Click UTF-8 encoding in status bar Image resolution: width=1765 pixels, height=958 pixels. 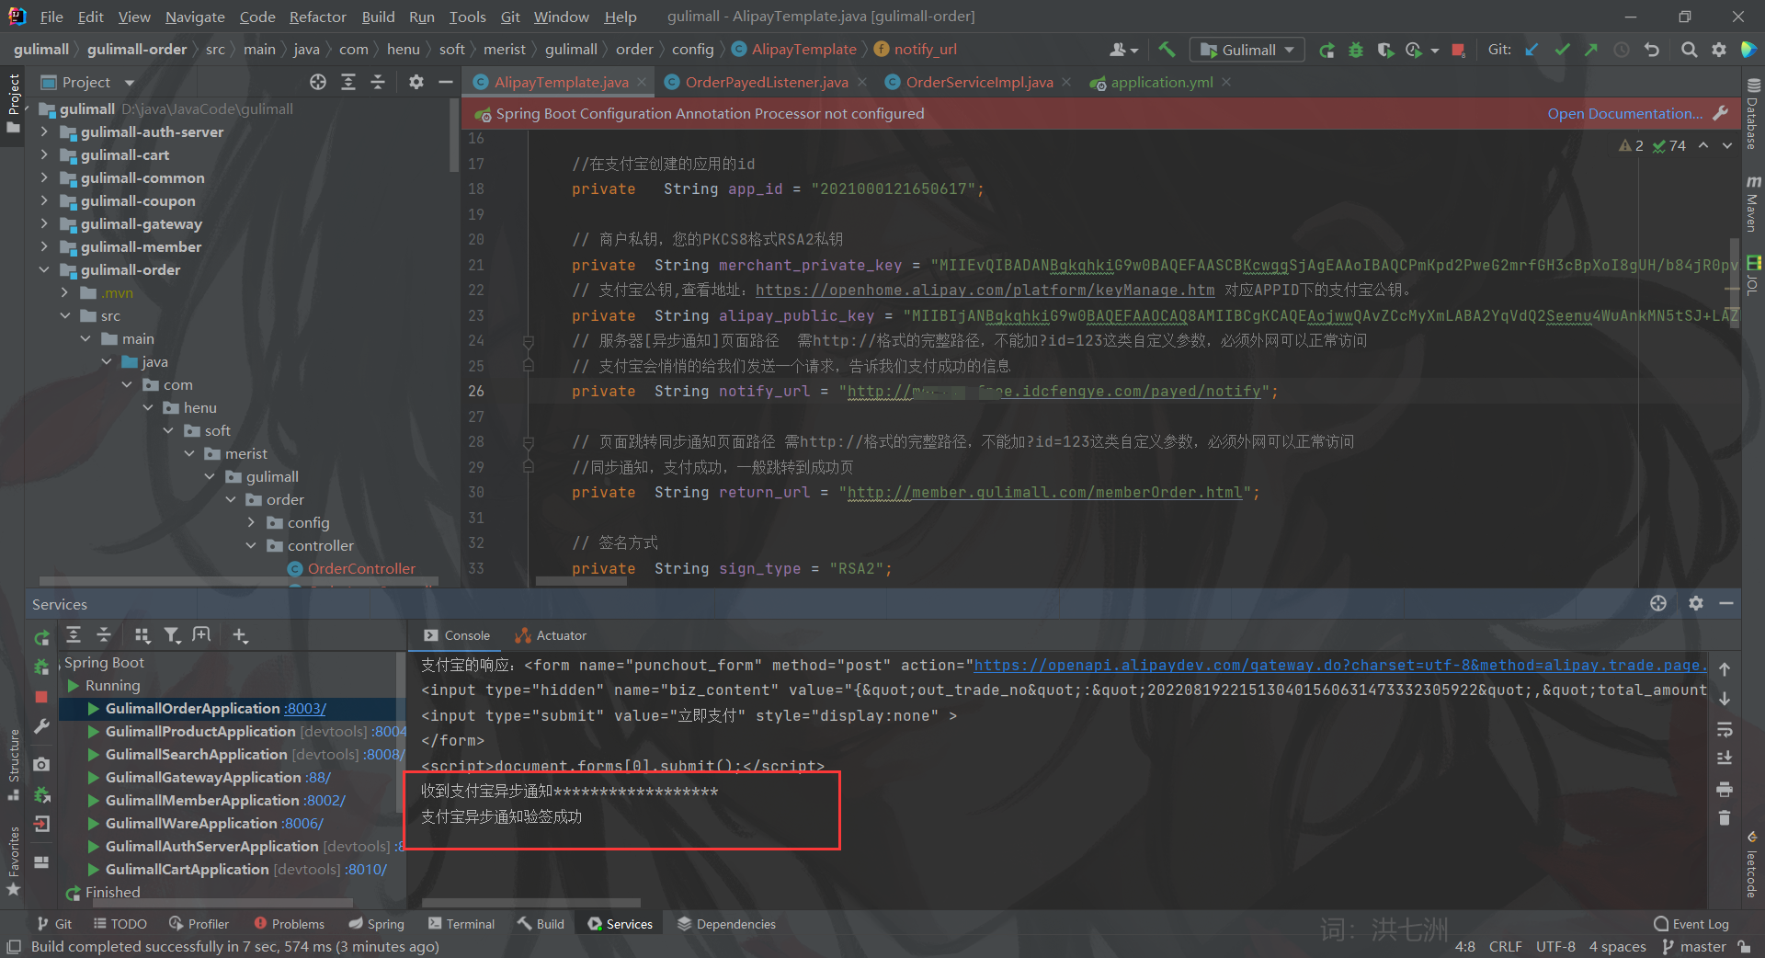tap(1555, 946)
